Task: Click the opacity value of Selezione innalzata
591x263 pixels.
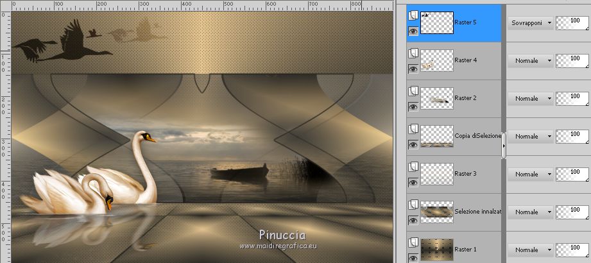Action: pyautogui.click(x=575, y=210)
